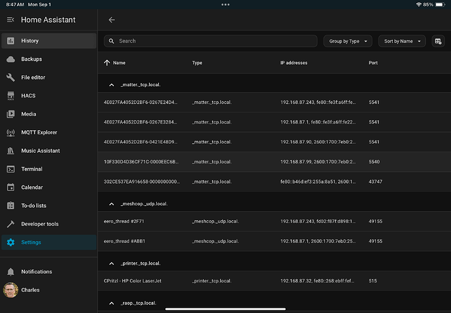Open row 4E027FA4052D2BF6-0267E3284
The image size is (451, 313).
274,122
